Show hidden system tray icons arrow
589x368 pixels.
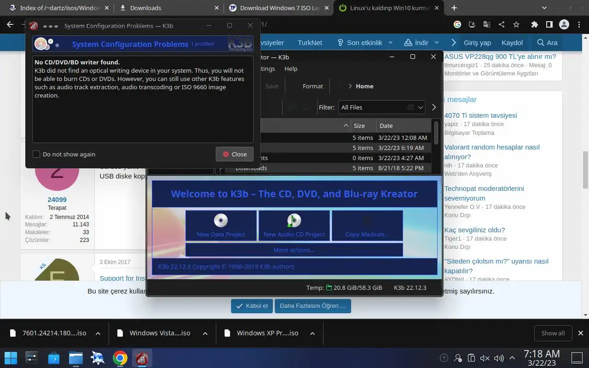[x=512, y=358]
